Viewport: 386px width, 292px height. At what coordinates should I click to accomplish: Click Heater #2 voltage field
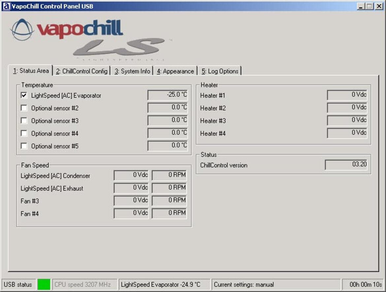[347, 108]
